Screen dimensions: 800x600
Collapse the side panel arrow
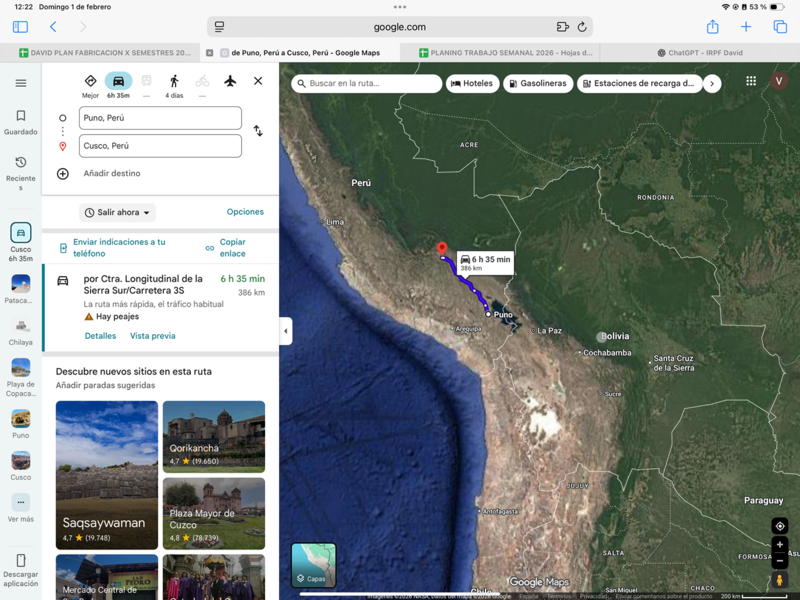[x=286, y=331]
